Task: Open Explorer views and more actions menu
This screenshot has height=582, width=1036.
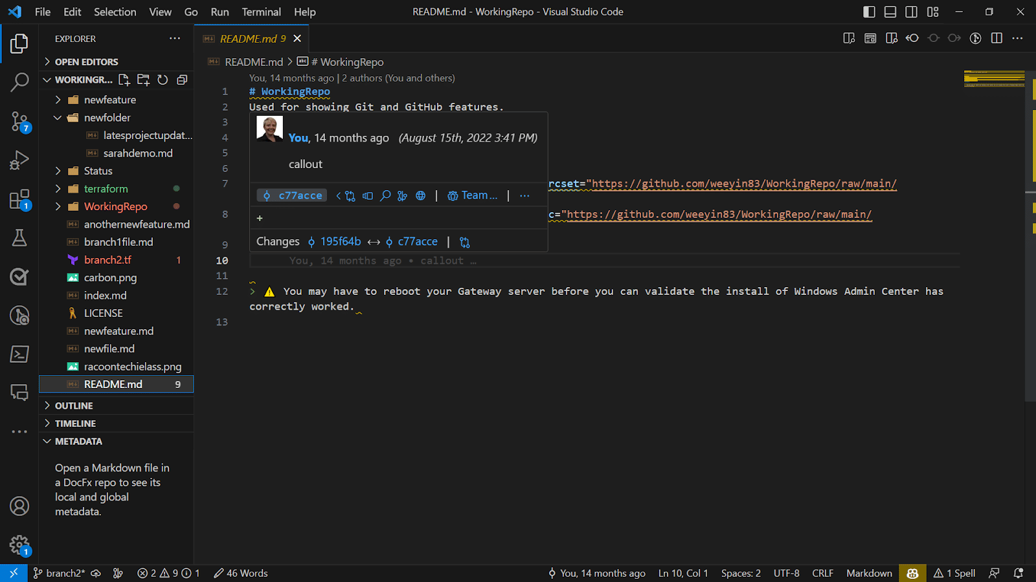Action: [175, 39]
